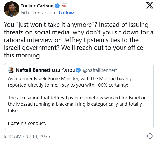The height and width of the screenshot is (141, 156).
Task: Open Tucker Carlson's profile picture
Action: [12, 9]
